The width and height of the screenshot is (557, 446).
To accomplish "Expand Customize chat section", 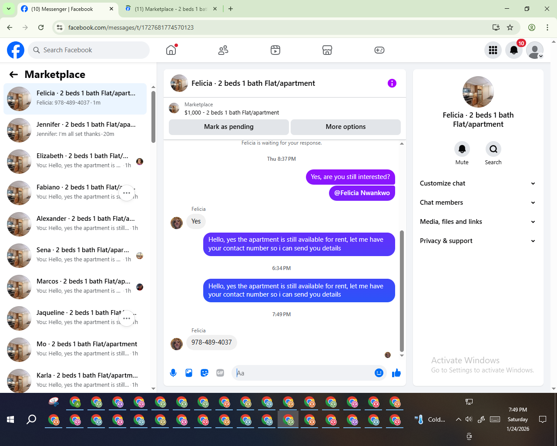I will 477,183.
